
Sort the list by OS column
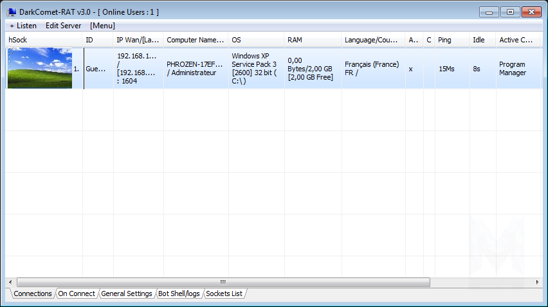click(x=256, y=40)
